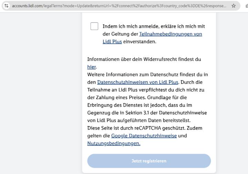Click the Jetzt registrieren button
Screen dimensions: 248x174
tap(149, 161)
